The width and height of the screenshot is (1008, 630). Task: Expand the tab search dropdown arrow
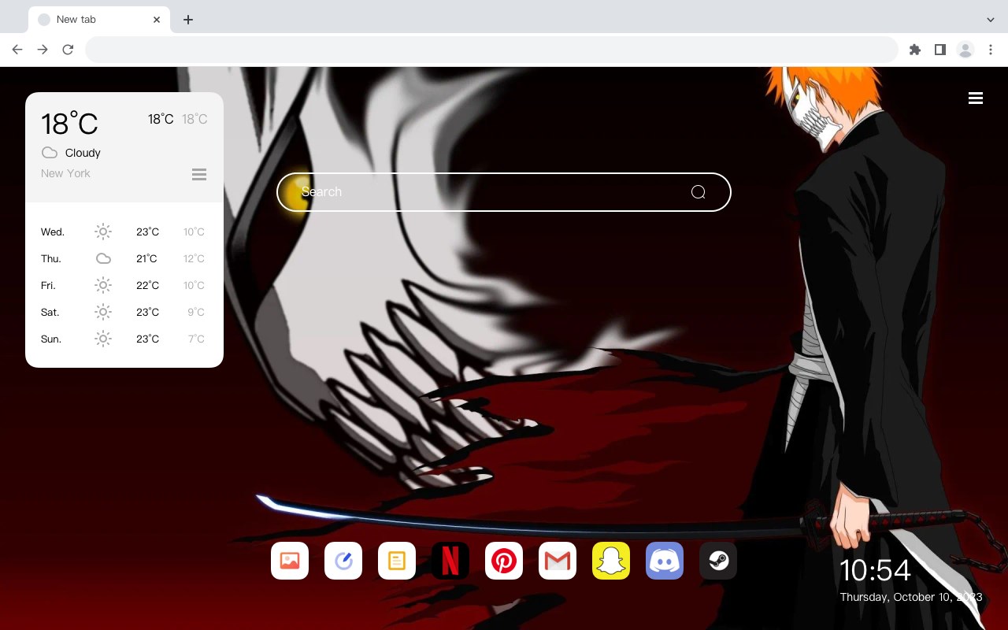(991, 20)
